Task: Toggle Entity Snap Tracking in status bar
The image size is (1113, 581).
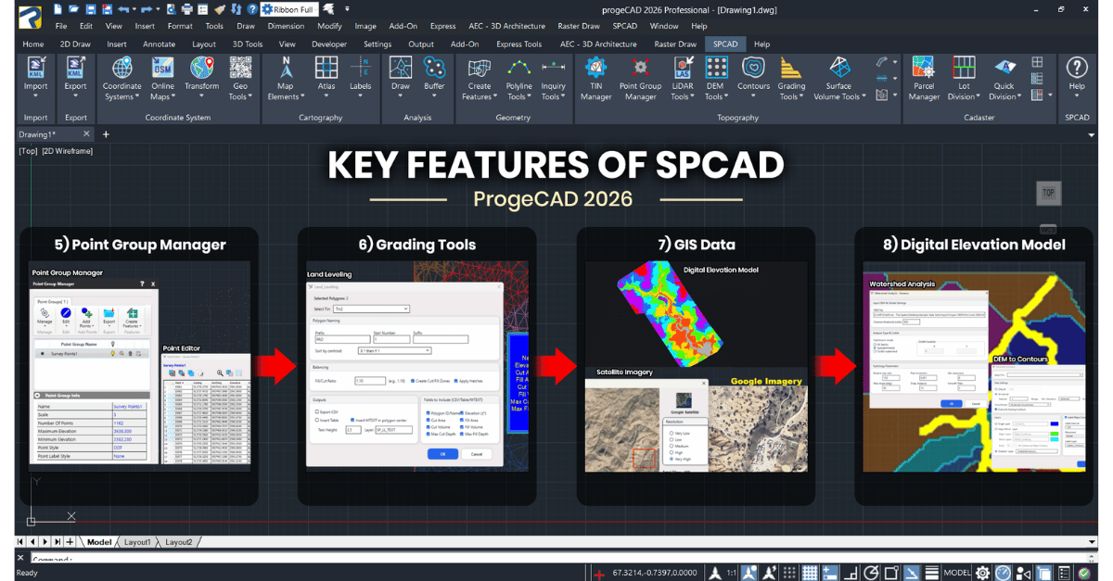Action: click(x=912, y=573)
